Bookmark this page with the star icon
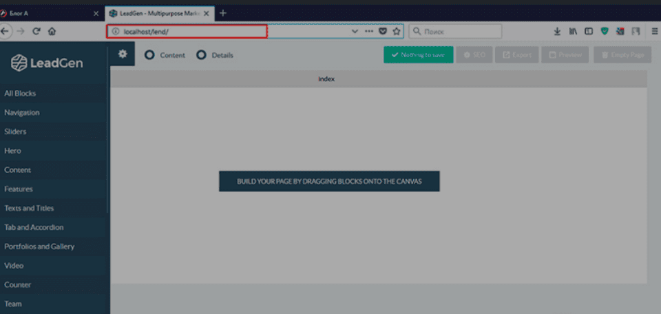Screen dimensions: 661x314 (397, 31)
